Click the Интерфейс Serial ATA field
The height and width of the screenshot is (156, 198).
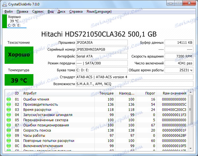click(x=102, y=56)
